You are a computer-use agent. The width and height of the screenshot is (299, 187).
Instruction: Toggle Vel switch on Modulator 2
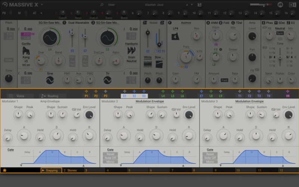(173, 110)
